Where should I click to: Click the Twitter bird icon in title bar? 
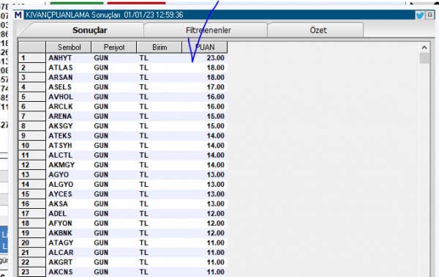coord(419,15)
